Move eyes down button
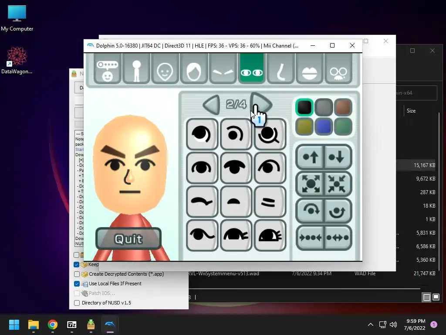This screenshot has height=335, width=446. (338, 157)
